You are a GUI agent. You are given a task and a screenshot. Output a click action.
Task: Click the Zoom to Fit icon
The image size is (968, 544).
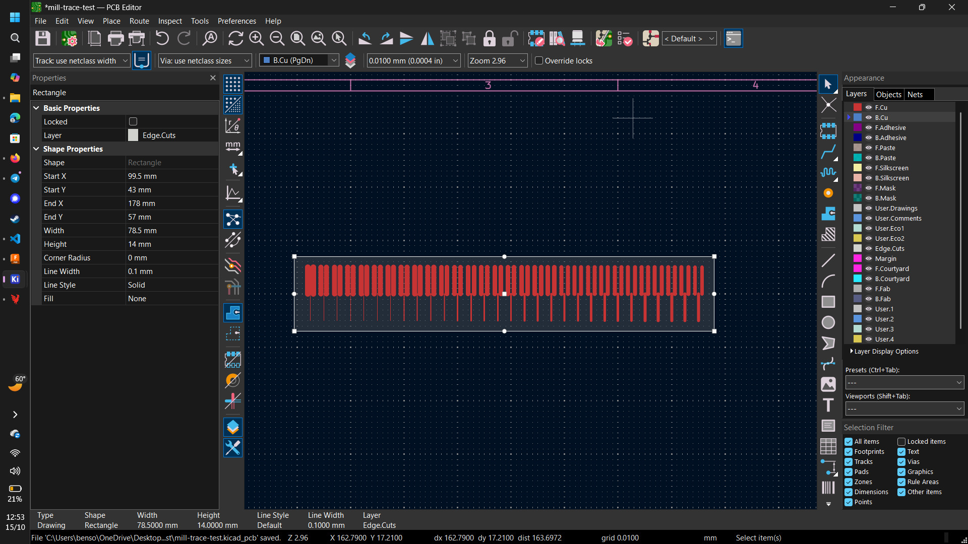[x=297, y=38]
